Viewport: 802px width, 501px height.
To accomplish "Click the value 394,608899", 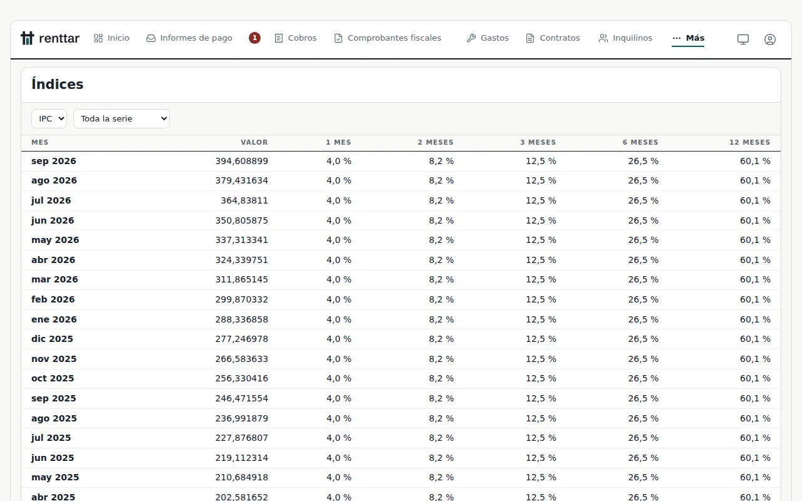I will pyautogui.click(x=242, y=161).
